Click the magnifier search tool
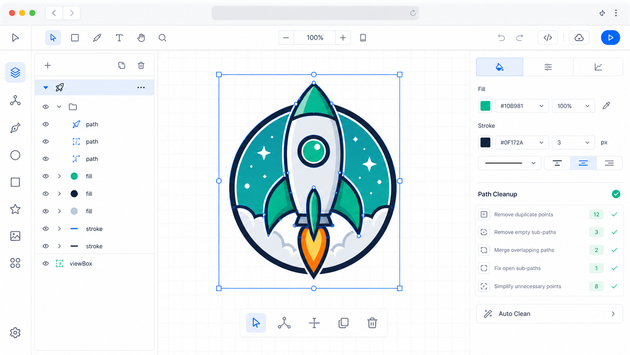The height and width of the screenshot is (355, 630). (162, 38)
